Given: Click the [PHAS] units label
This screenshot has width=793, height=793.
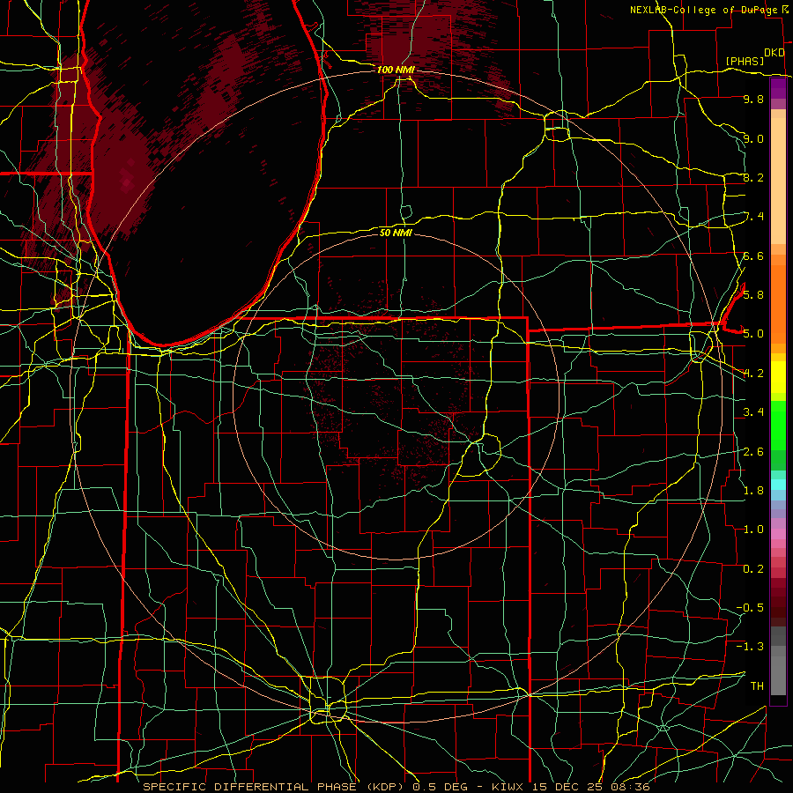Looking at the screenshot, I should point(745,61).
